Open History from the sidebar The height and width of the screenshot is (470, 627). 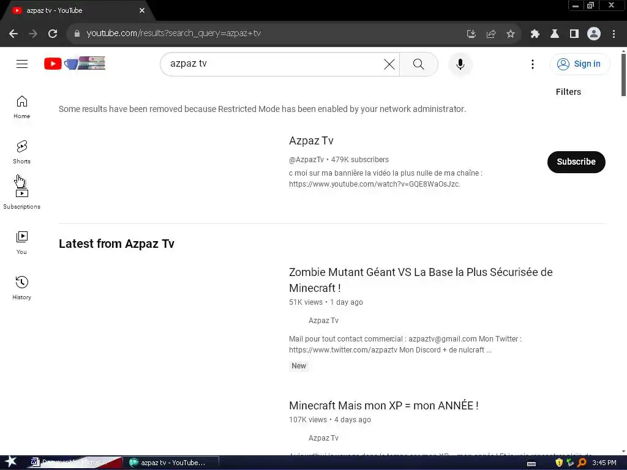tap(21, 288)
